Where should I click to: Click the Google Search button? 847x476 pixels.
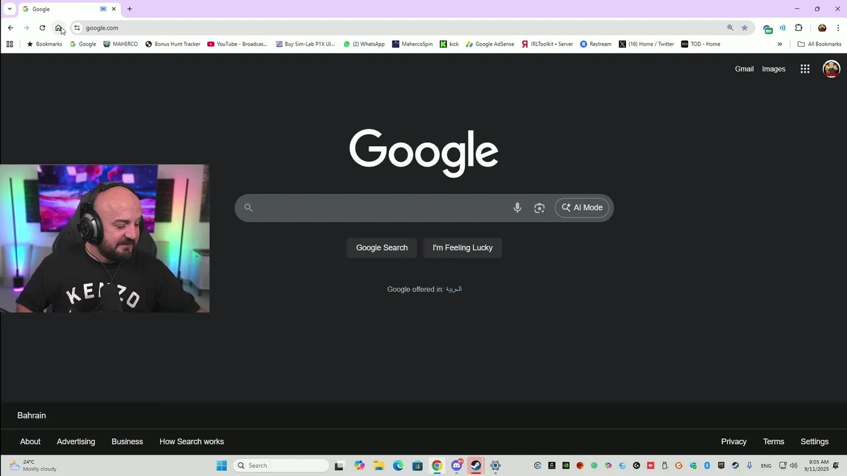click(382, 248)
